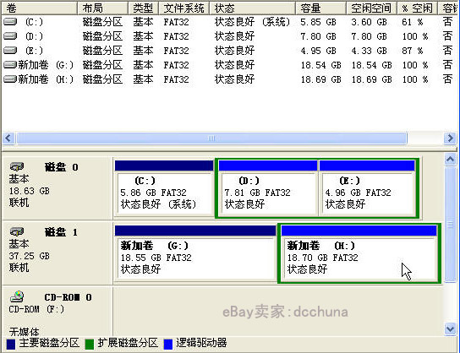This screenshot has height=353, width=460.
Task: Click the 无媒体 status text
Action: pos(24,332)
